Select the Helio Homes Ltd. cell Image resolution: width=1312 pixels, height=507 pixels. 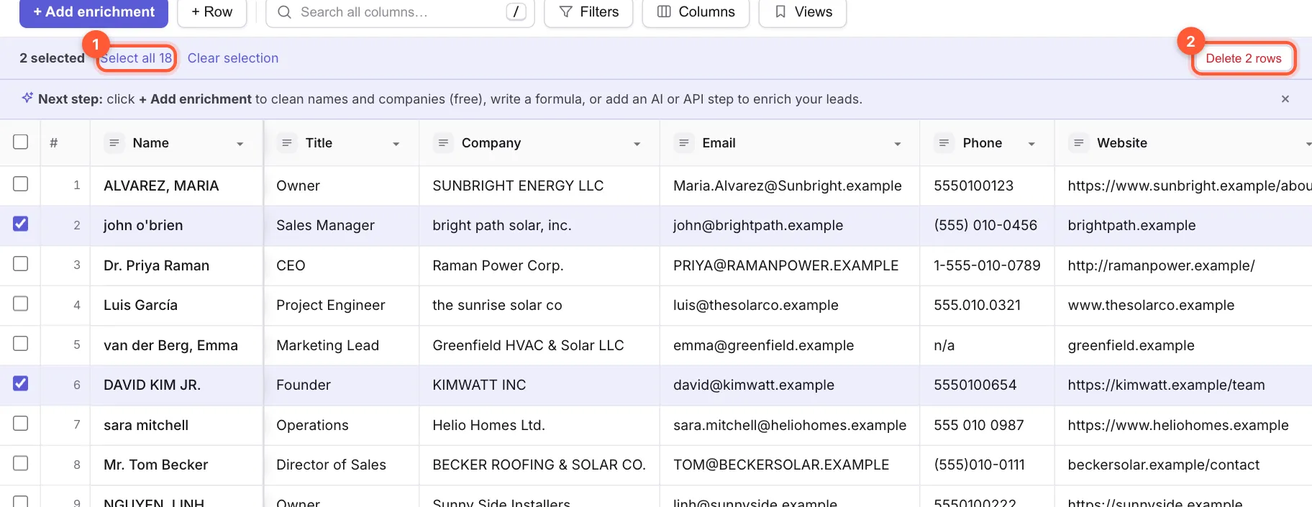coord(539,425)
